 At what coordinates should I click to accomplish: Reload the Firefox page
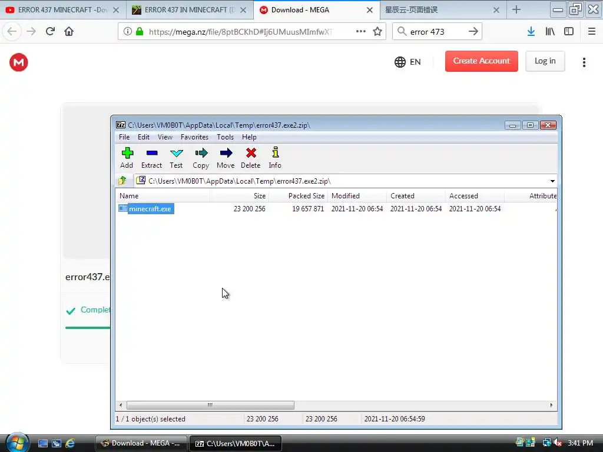[50, 31]
